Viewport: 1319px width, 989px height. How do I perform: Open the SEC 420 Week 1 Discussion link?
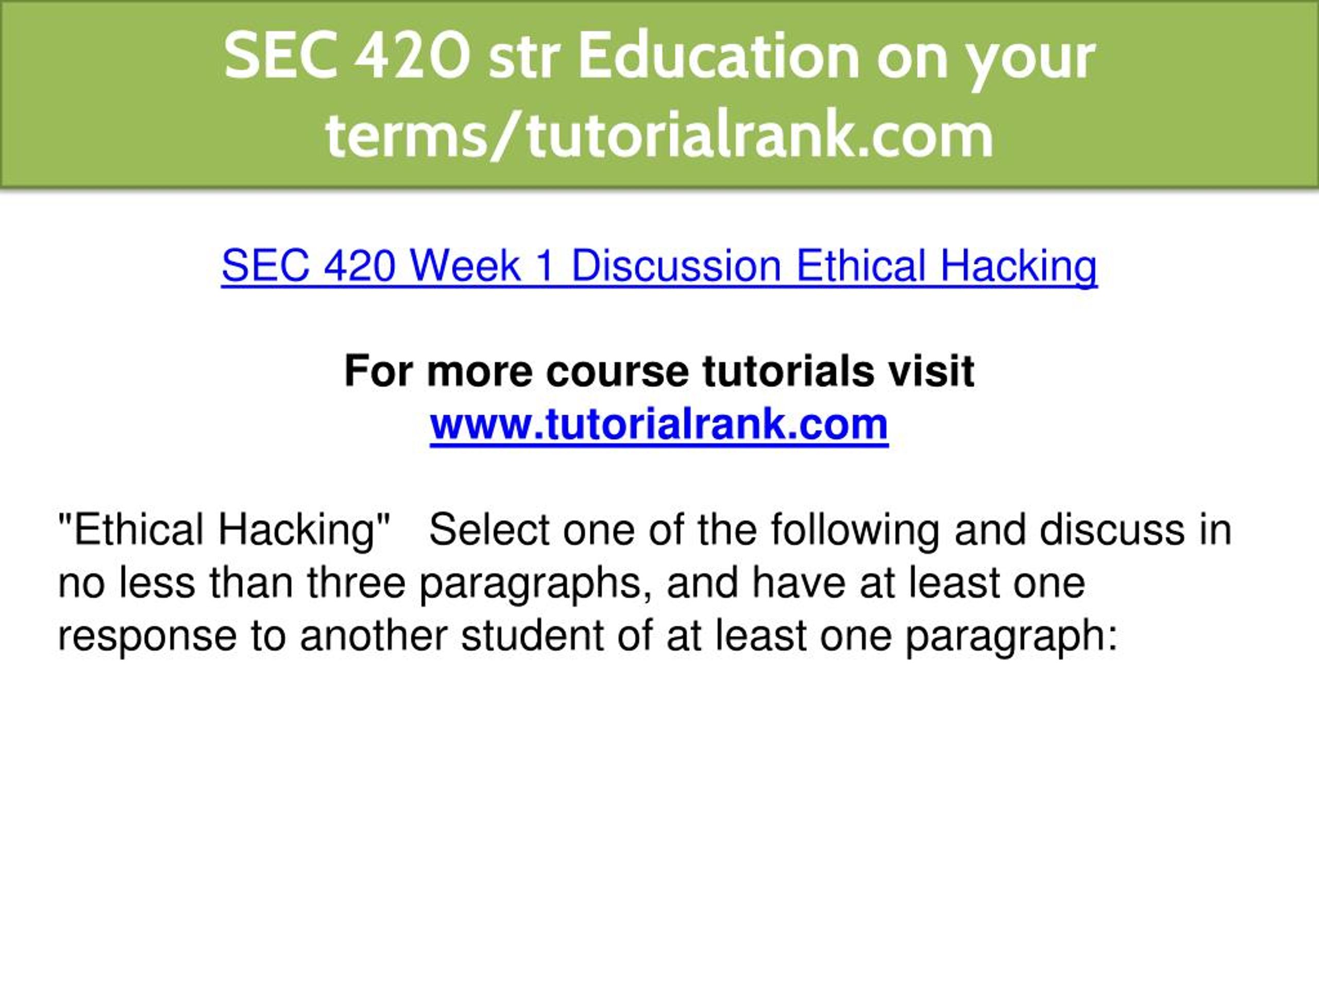(659, 266)
